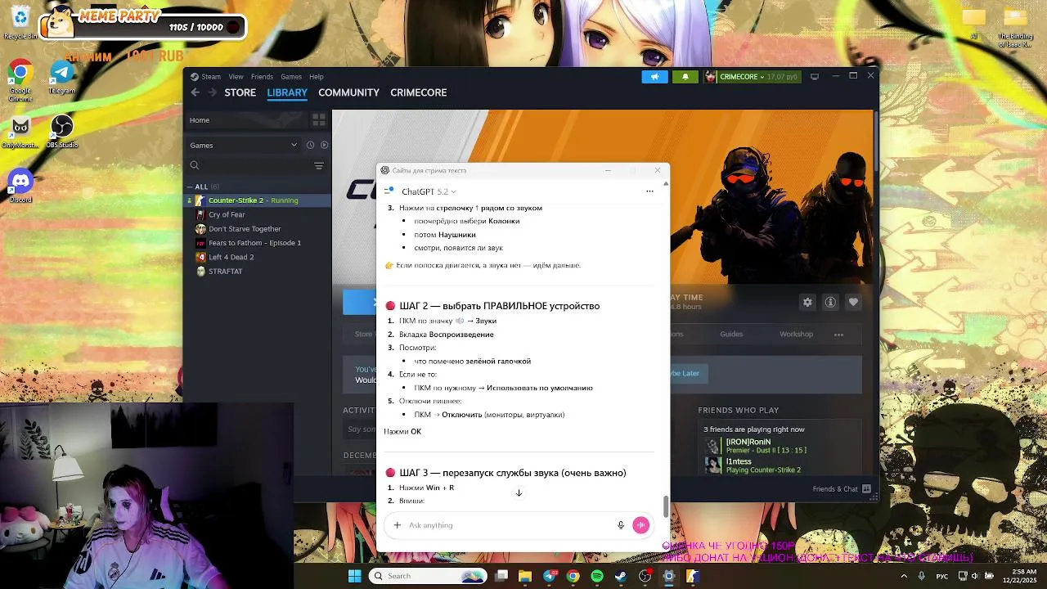
Task: Switch to the LIBRARY tab
Action: [x=287, y=92]
